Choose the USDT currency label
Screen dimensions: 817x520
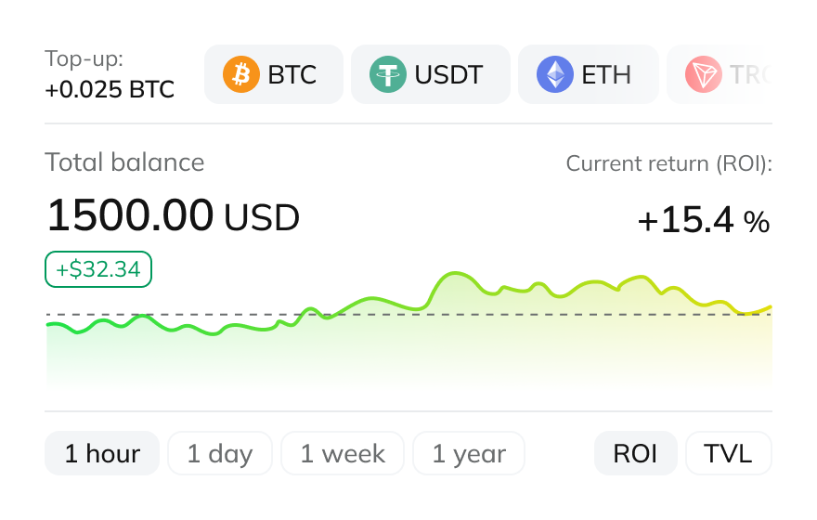coord(448,74)
